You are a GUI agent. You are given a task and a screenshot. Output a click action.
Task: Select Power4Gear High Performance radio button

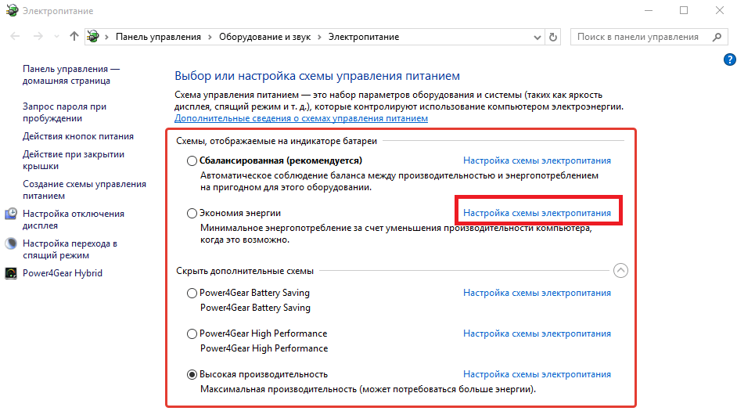tap(192, 334)
